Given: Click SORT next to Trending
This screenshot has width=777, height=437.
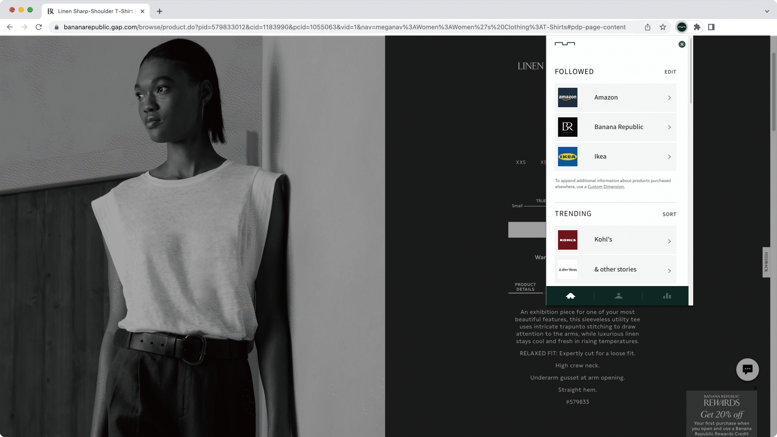Looking at the screenshot, I should pos(669,214).
